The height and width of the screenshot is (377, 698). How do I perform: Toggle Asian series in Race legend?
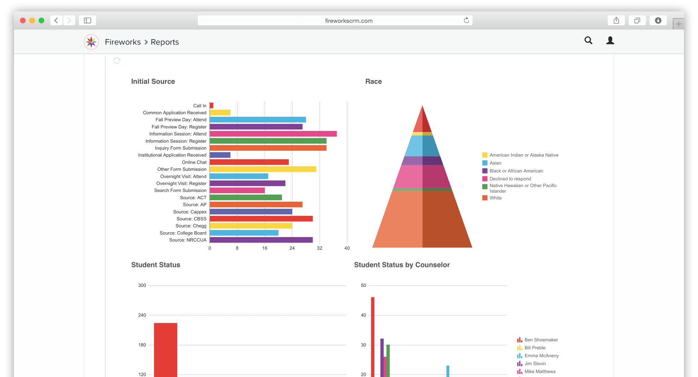495,163
